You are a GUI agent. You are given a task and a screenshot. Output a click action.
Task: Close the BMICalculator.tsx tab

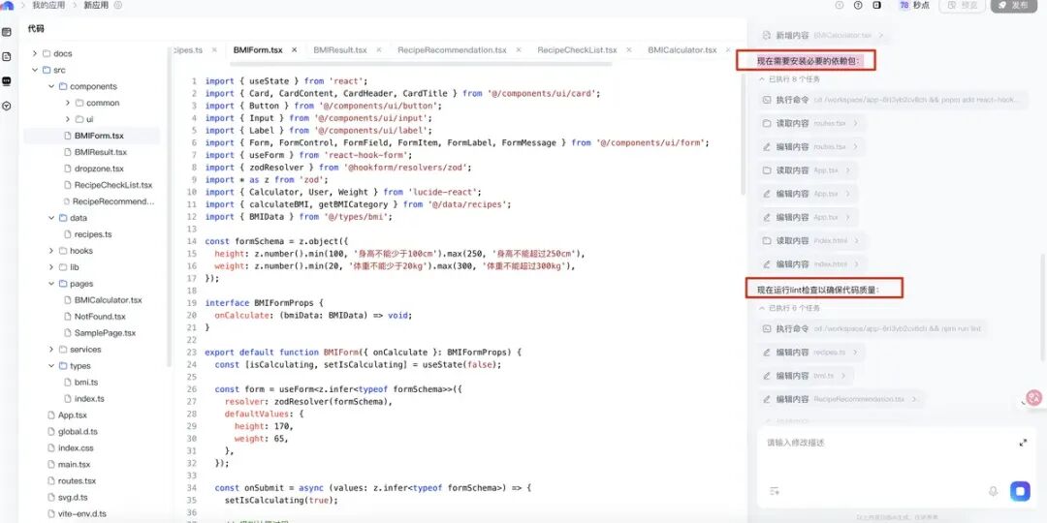point(728,50)
